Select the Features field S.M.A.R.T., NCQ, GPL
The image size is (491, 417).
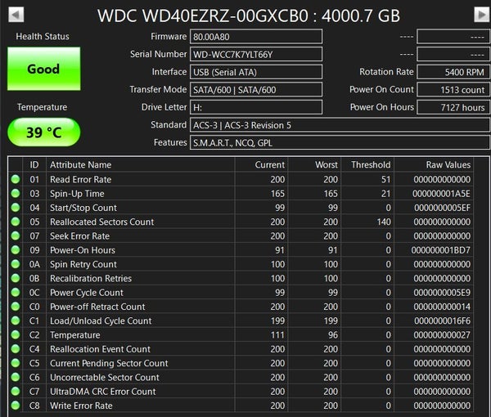point(340,142)
